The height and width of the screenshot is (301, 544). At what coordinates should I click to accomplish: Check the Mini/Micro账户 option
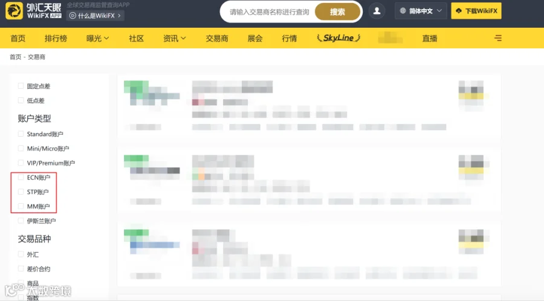click(x=21, y=148)
